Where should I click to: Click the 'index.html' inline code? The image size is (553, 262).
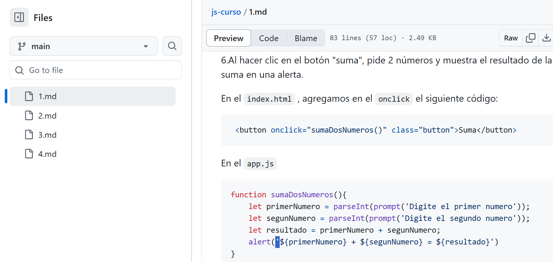pyautogui.click(x=269, y=99)
